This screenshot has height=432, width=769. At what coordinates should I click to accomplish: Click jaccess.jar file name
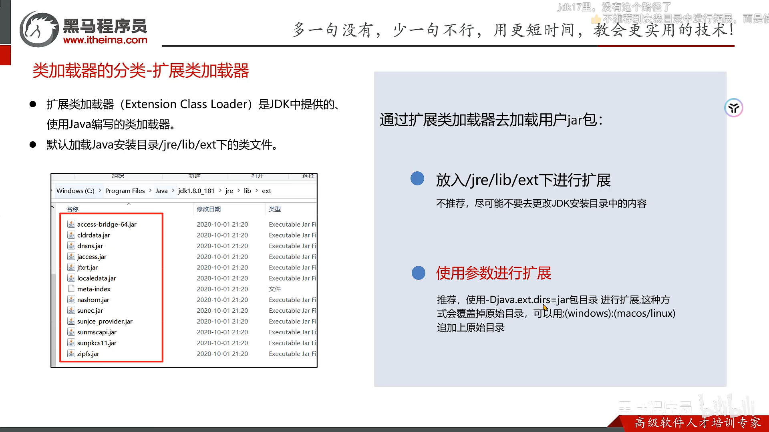coord(92,257)
